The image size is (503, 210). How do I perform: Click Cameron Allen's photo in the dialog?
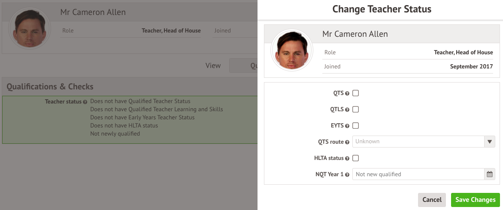point(292,50)
